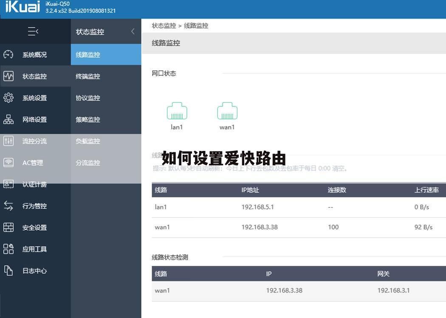Switch to the 协议监控 tab
This screenshot has height=318, width=446.
88,98
